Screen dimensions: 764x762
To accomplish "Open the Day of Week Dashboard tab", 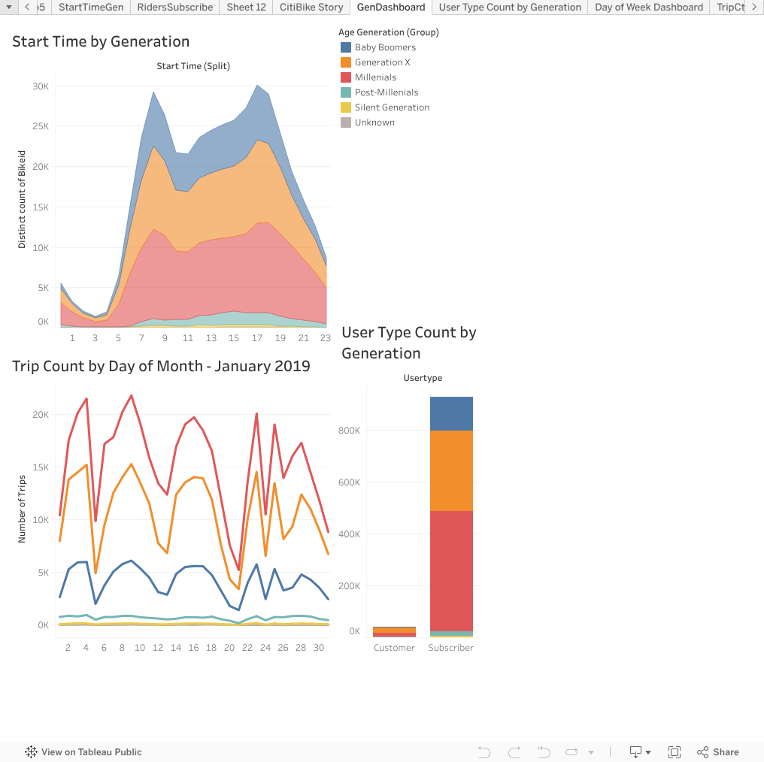I will pos(648,8).
